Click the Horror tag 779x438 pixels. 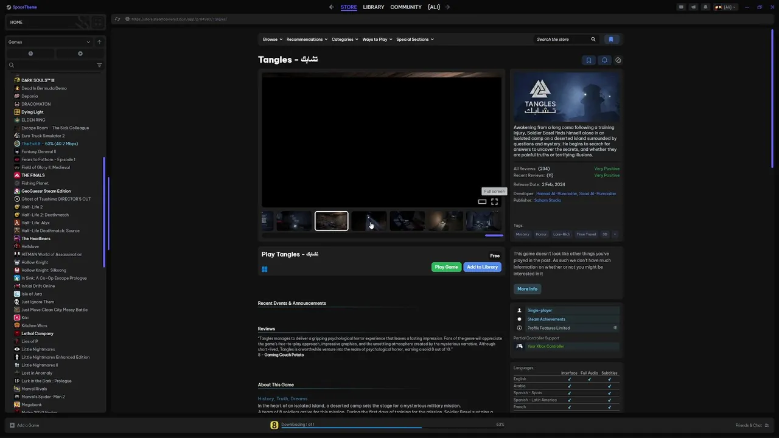point(541,234)
